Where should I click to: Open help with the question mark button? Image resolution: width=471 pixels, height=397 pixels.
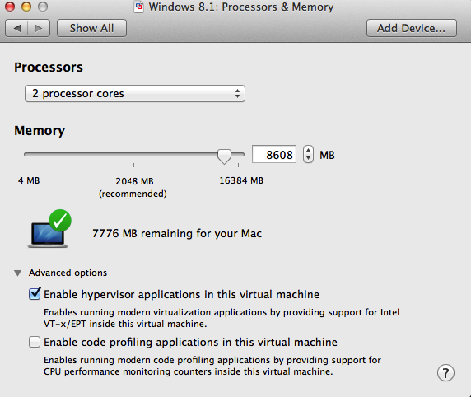pyautogui.click(x=445, y=373)
